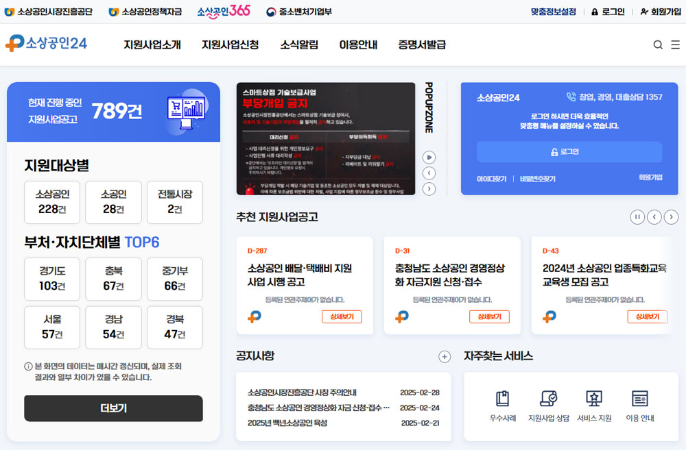Open 스마트상점 부당개입 금지 banner
Viewport: 686px width, 450px height.
(326, 138)
